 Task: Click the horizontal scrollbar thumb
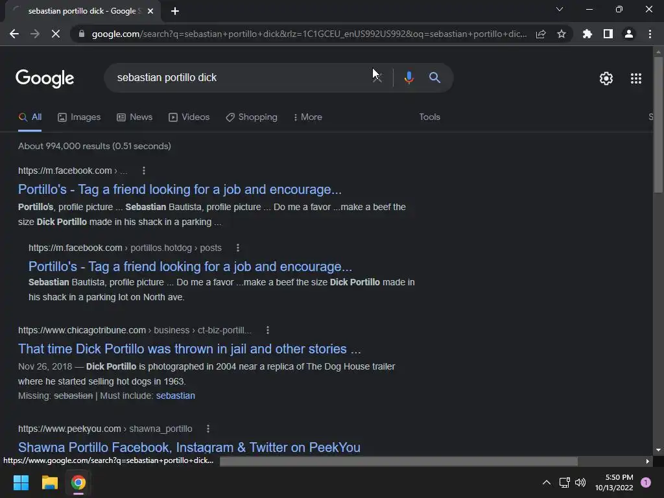399,461
